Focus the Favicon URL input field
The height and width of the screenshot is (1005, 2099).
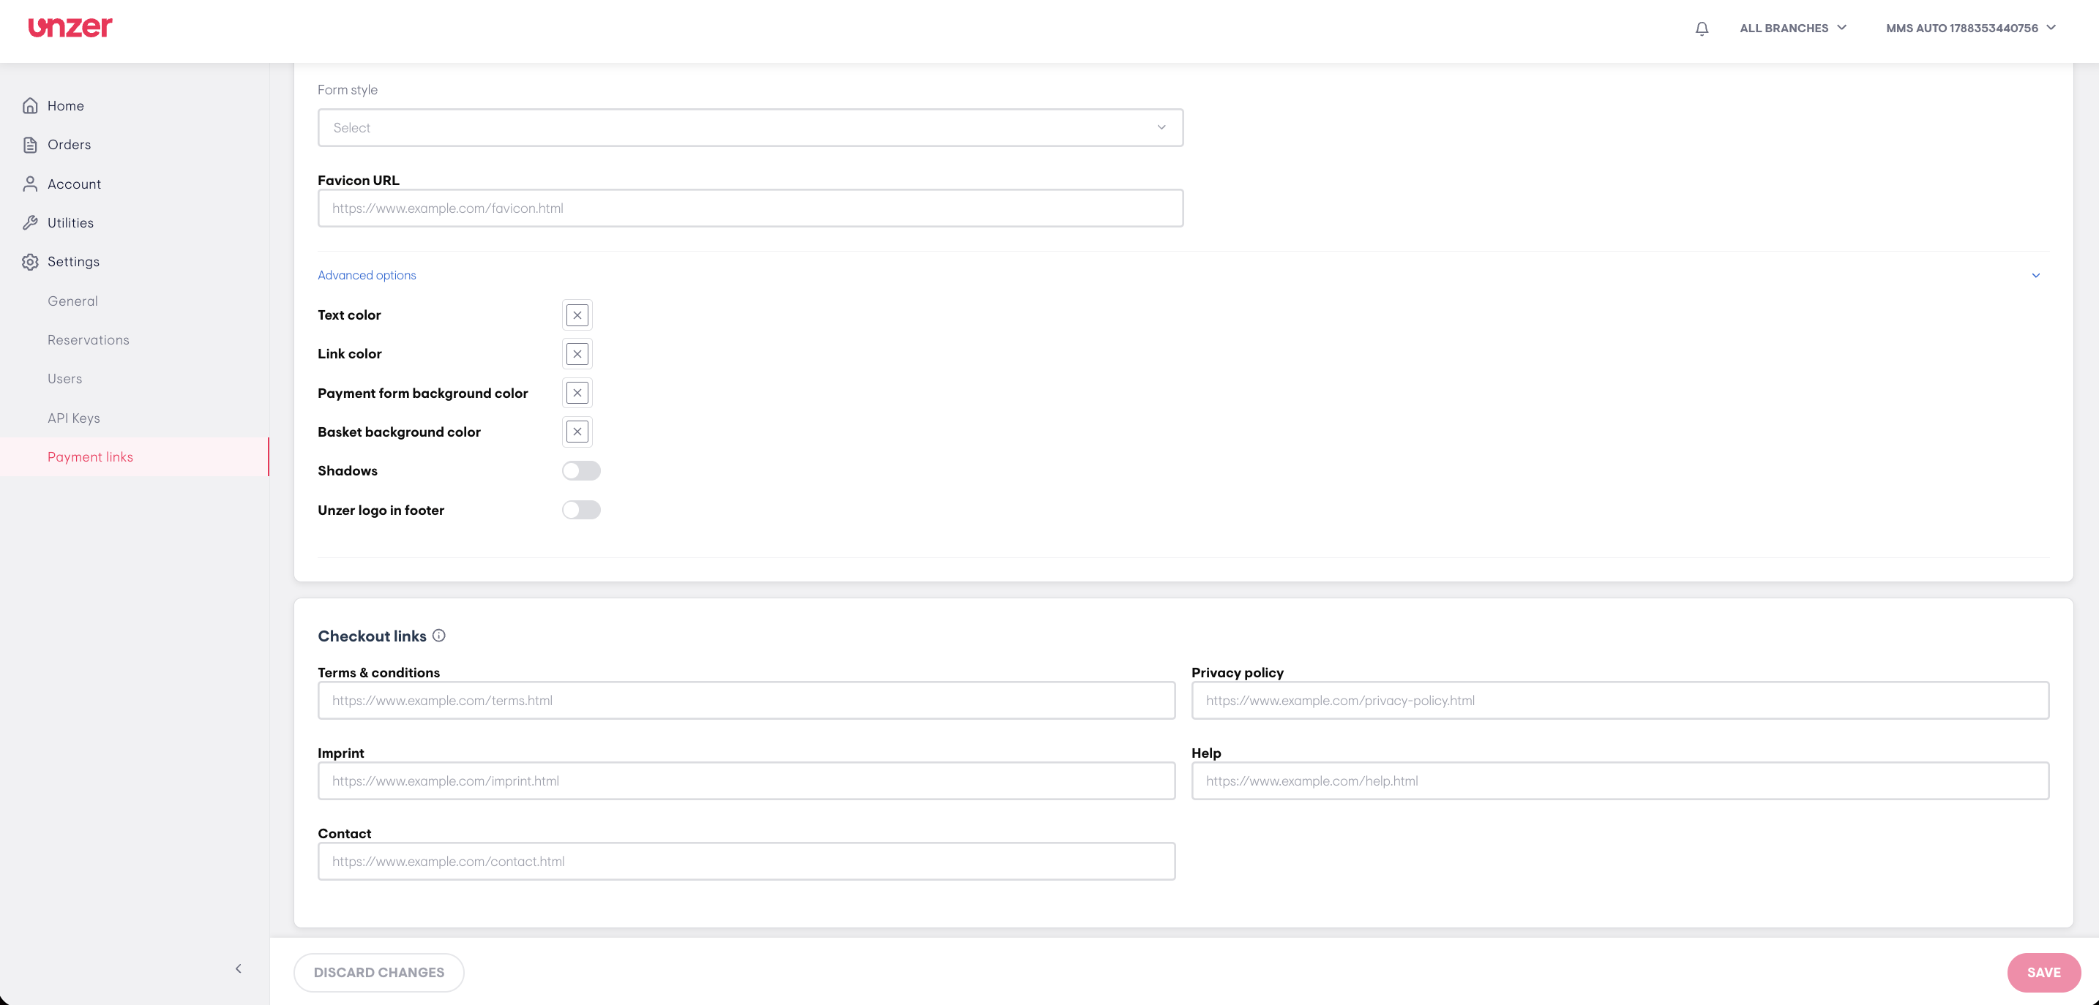tap(749, 208)
